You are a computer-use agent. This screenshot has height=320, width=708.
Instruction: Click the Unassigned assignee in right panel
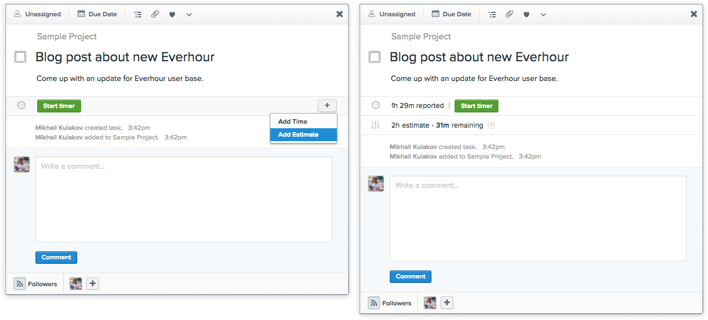coord(391,14)
